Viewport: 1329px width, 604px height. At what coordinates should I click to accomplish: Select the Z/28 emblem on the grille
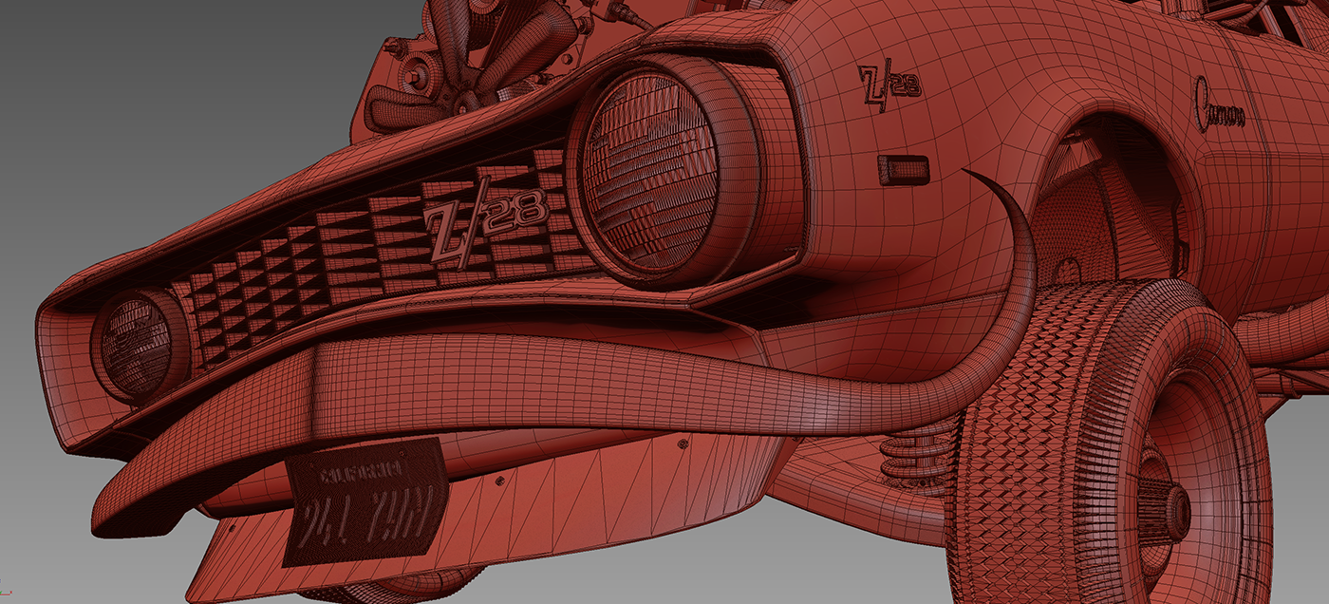coord(484,222)
